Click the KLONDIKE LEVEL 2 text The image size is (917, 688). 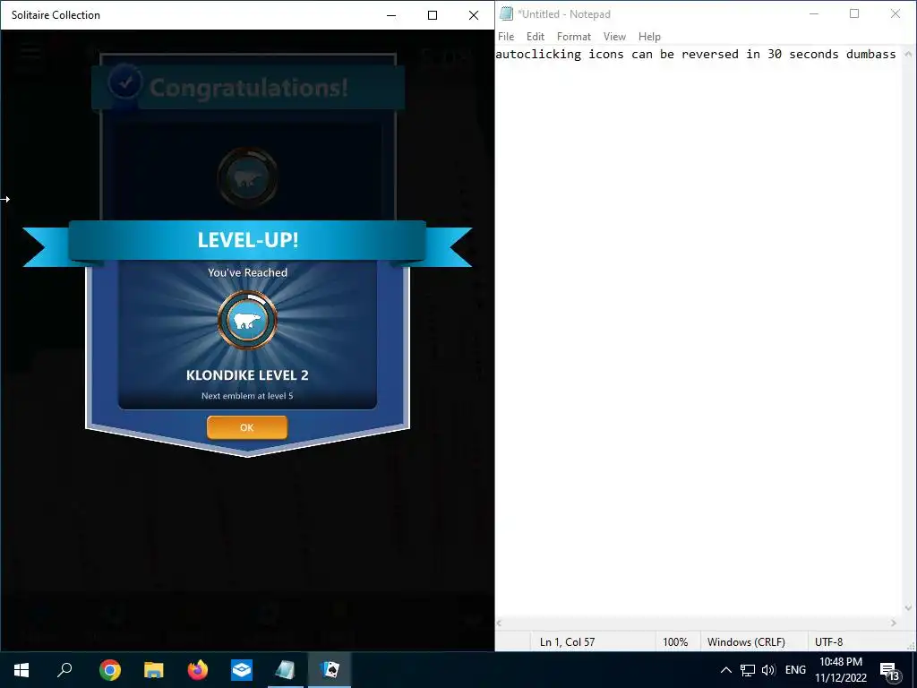pos(247,375)
